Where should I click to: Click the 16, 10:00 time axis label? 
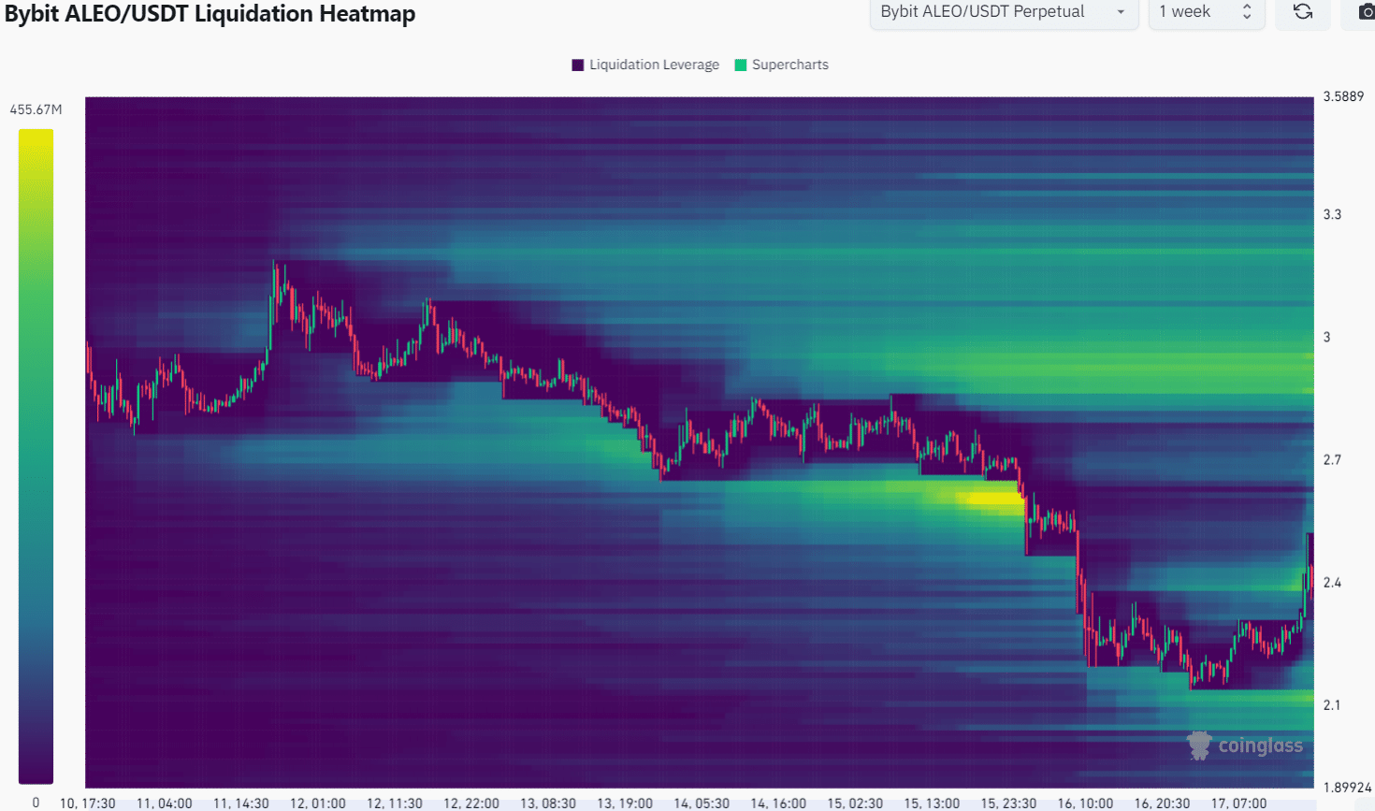1085,804
